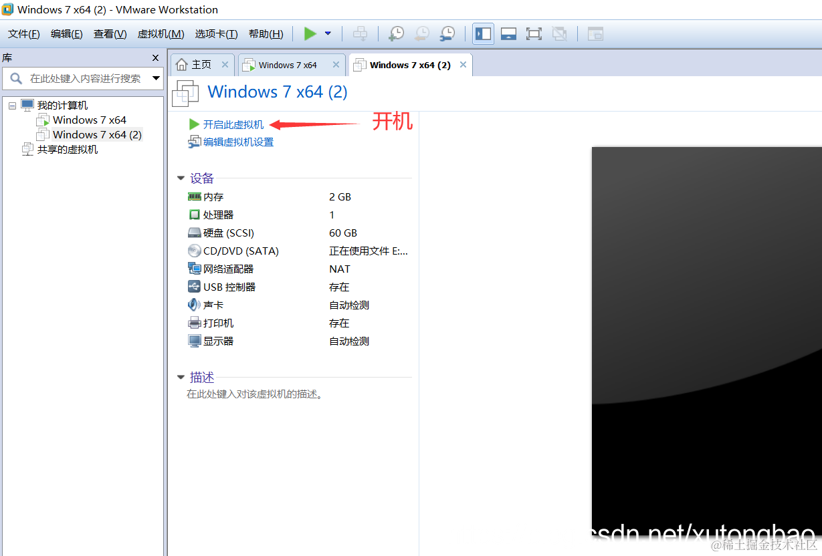Select the 处理器 device label
The image size is (822, 556).
[x=219, y=215]
